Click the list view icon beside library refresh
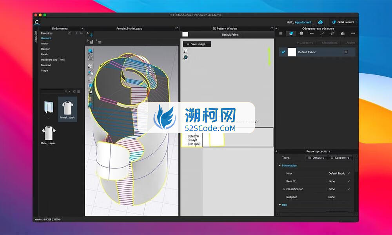 [78, 92]
